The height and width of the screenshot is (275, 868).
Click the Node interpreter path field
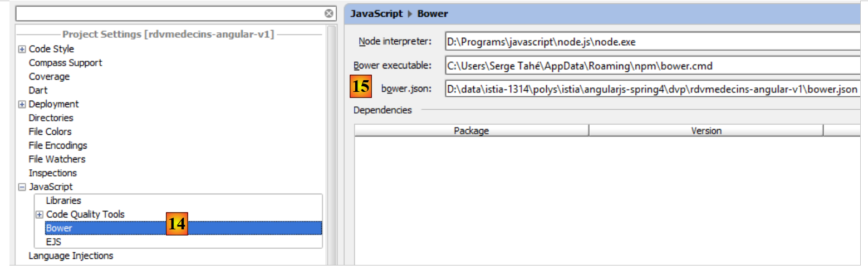click(x=651, y=42)
